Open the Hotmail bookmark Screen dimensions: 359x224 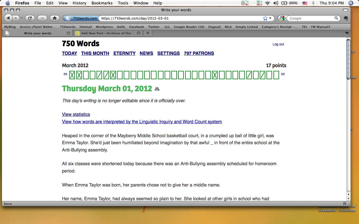86,27
